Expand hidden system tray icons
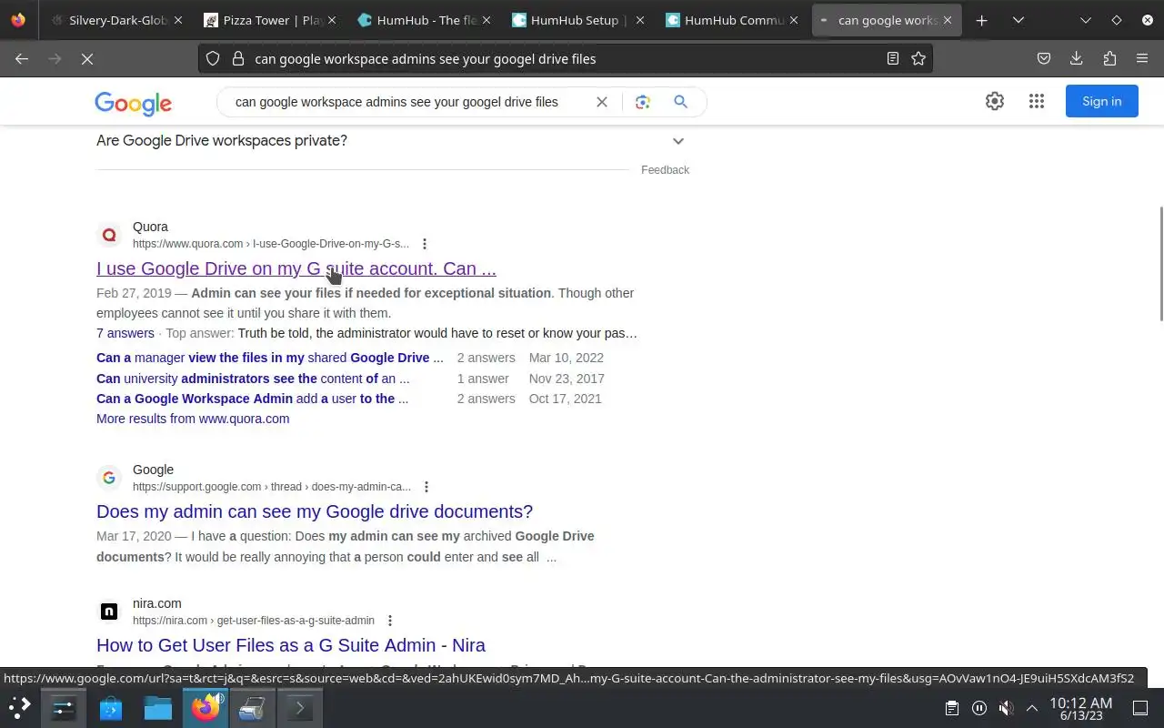The width and height of the screenshot is (1164, 728). tap(1032, 708)
